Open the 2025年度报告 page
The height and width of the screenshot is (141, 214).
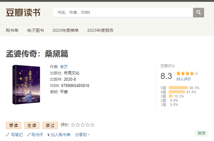pos(100,30)
